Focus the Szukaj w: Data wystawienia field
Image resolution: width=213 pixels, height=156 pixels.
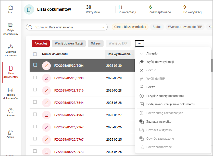coord(67,27)
